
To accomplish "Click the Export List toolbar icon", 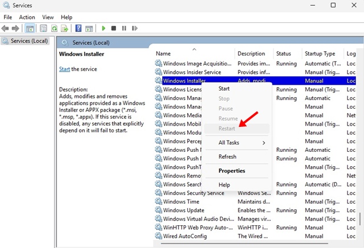I will [x=64, y=28].
